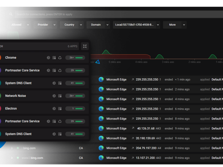Click the outbound arrow icon before 40.126.31.68

click(133, 128)
